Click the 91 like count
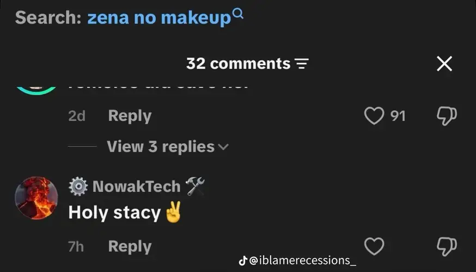 coord(398,116)
